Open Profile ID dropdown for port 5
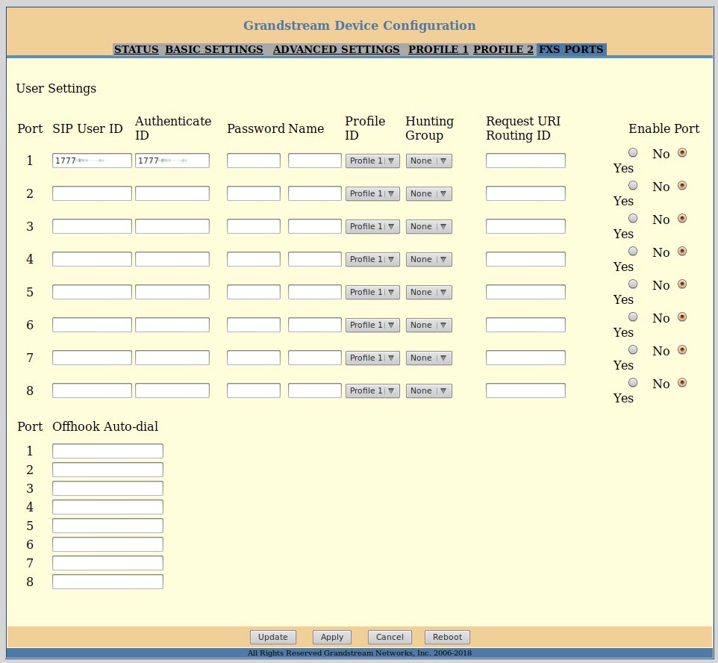 pos(372,293)
